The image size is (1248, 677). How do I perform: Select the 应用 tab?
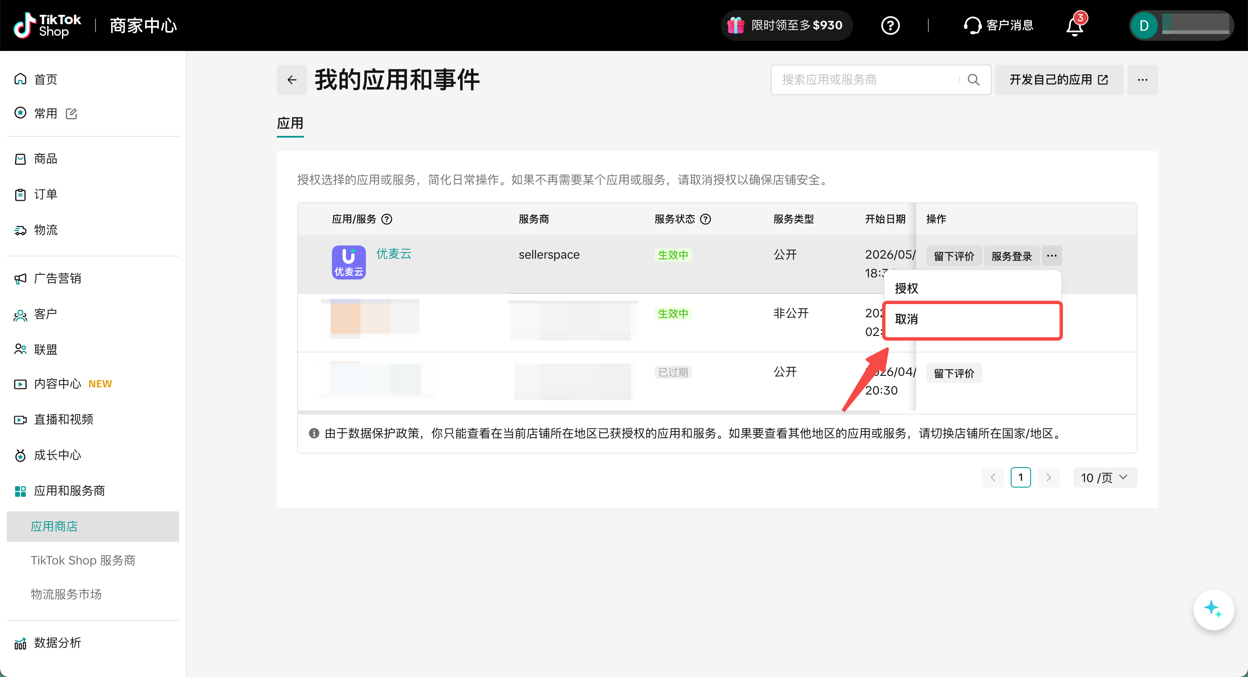[290, 124]
